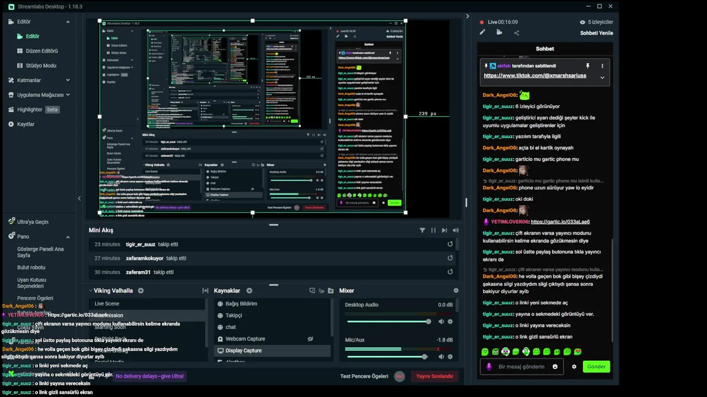Open the pinned tiktok.com link
Image resolution: width=707 pixels, height=397 pixels.
[535, 76]
